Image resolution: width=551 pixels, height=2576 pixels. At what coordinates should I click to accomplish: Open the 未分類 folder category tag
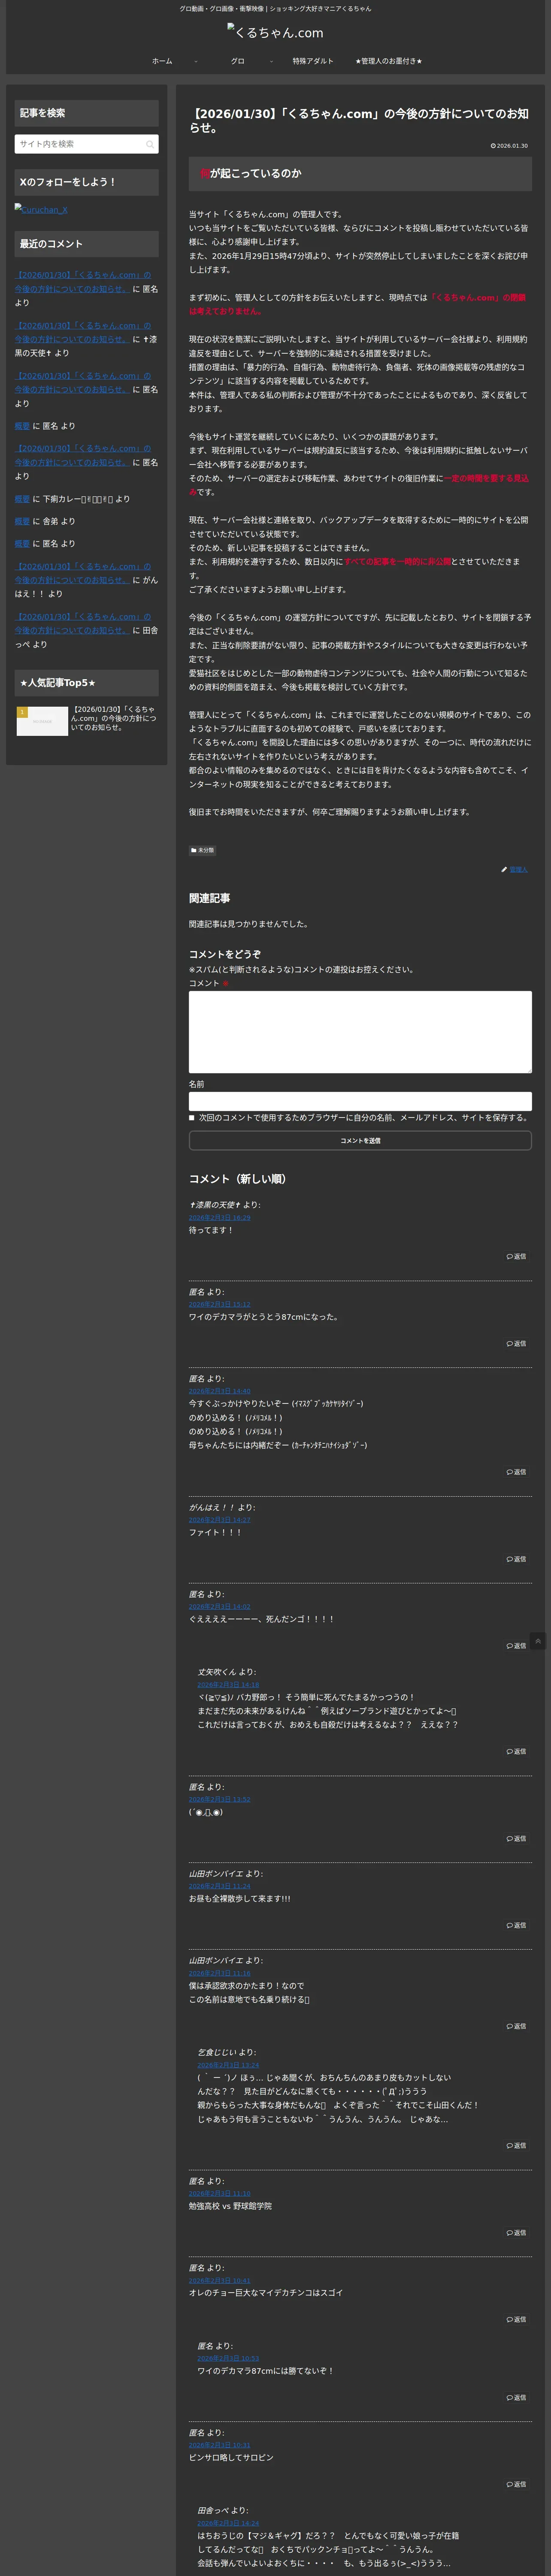point(202,850)
